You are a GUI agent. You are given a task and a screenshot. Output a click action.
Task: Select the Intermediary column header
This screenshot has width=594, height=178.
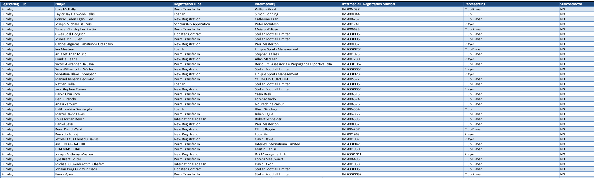(x=265, y=4)
